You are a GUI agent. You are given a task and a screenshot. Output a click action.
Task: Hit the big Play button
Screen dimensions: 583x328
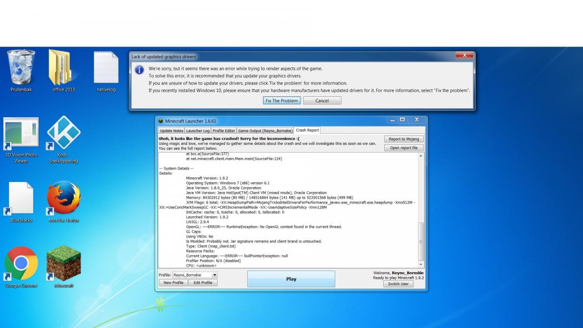291,279
